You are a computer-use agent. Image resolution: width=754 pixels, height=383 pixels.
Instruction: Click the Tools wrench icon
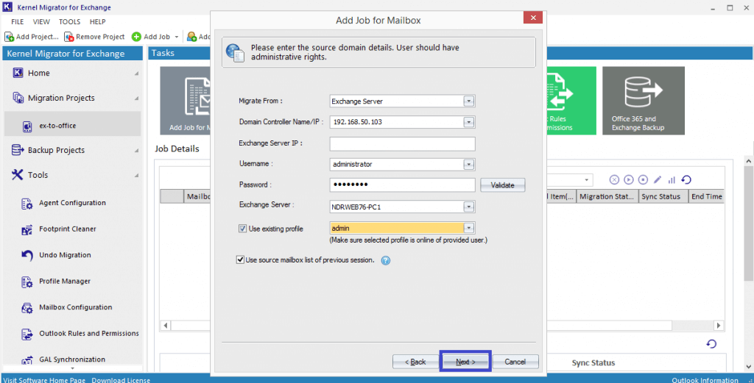tap(18, 175)
